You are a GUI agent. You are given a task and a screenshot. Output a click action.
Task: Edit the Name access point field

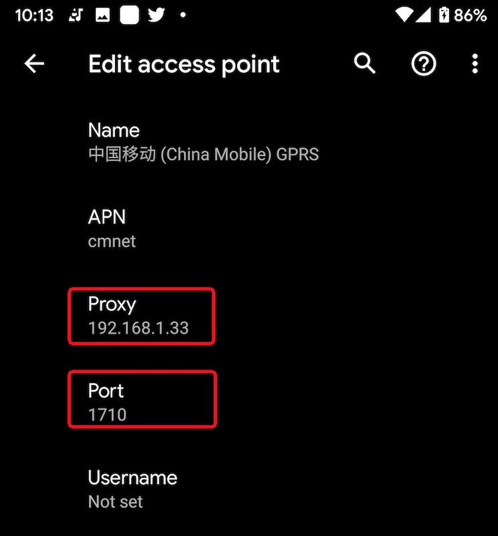pos(203,142)
